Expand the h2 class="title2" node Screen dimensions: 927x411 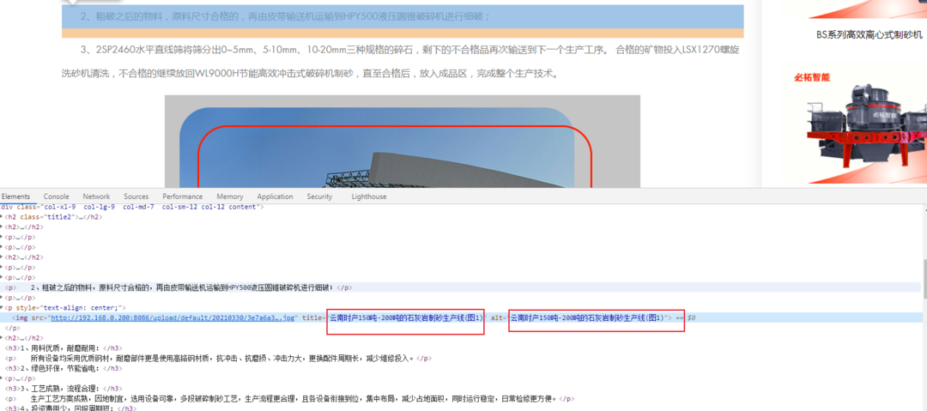[3, 217]
